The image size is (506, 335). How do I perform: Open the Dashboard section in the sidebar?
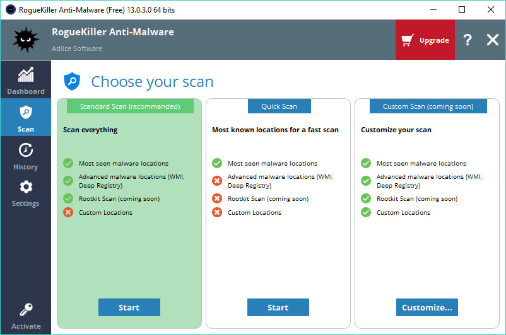[25, 80]
